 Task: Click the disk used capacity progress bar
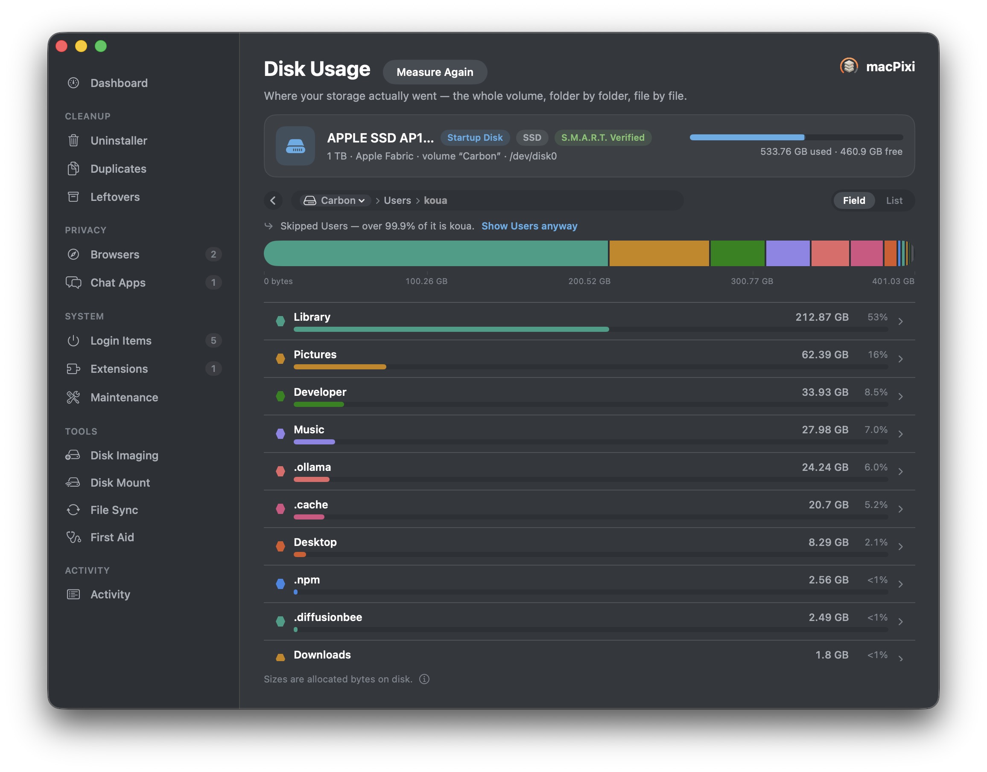coord(796,137)
